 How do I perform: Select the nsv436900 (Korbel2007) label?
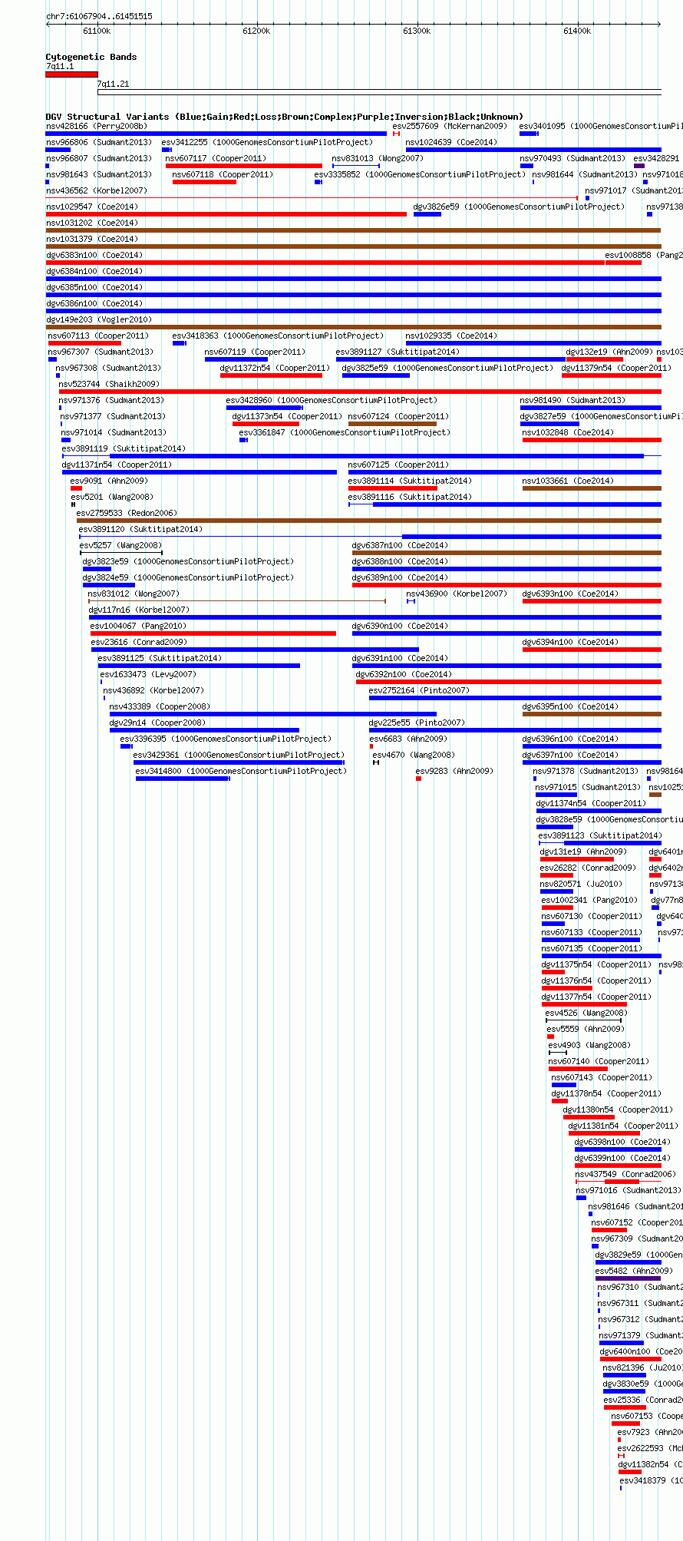(x=457, y=594)
